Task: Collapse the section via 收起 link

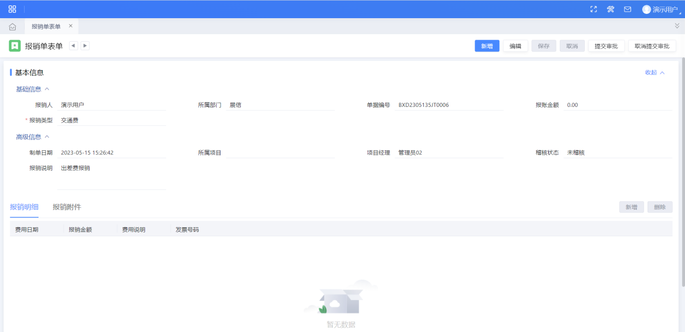Action: click(654, 73)
